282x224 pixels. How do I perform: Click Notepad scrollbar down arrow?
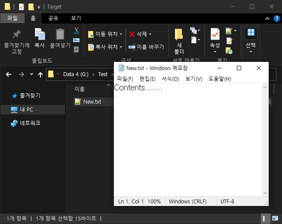265,193
